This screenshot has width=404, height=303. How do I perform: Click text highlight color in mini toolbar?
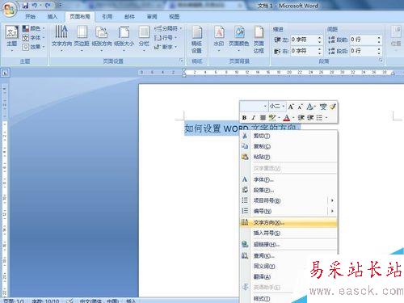(x=272, y=118)
